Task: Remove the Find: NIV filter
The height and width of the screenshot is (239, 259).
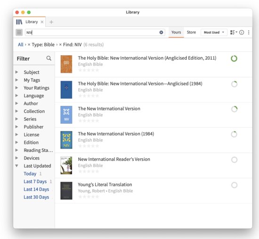Action: tap(60, 45)
